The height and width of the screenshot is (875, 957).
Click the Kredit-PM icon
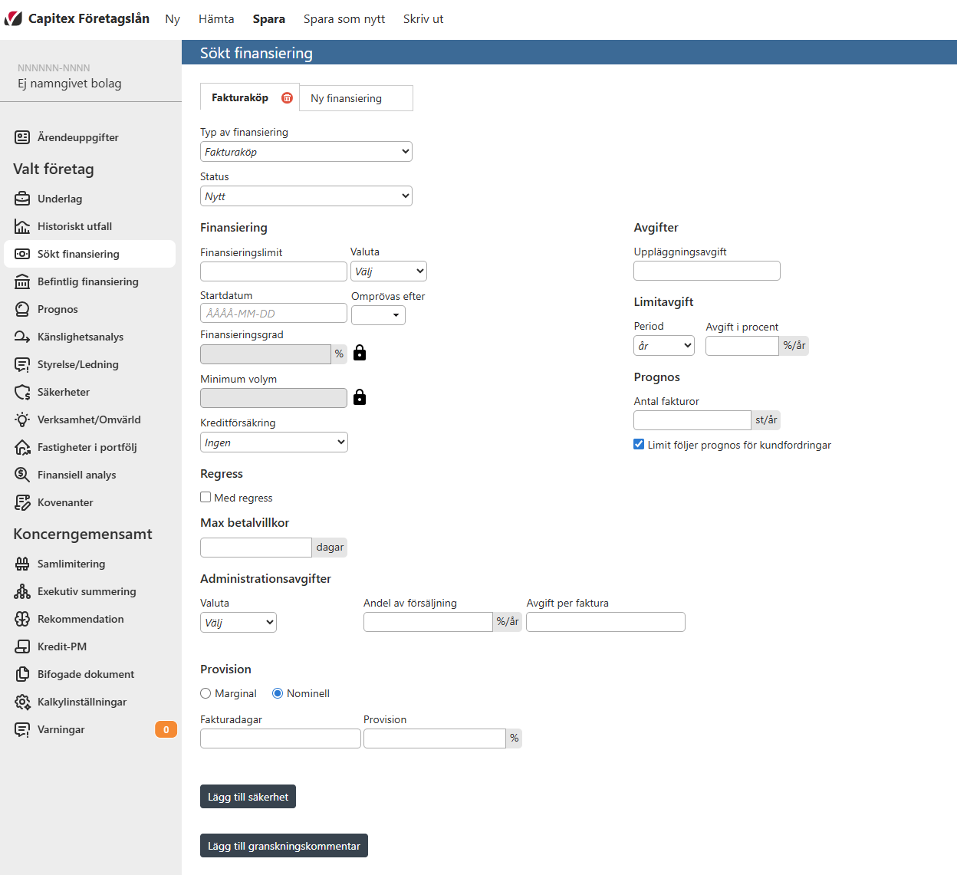point(22,646)
